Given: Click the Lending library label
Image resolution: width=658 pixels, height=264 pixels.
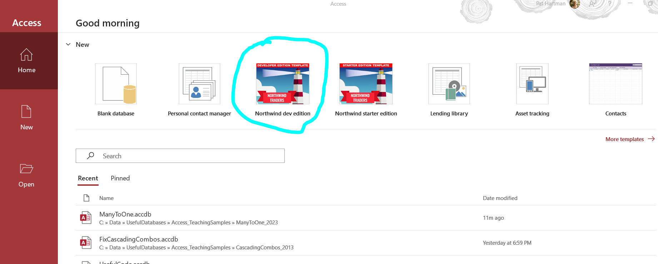Looking at the screenshot, I should (449, 114).
